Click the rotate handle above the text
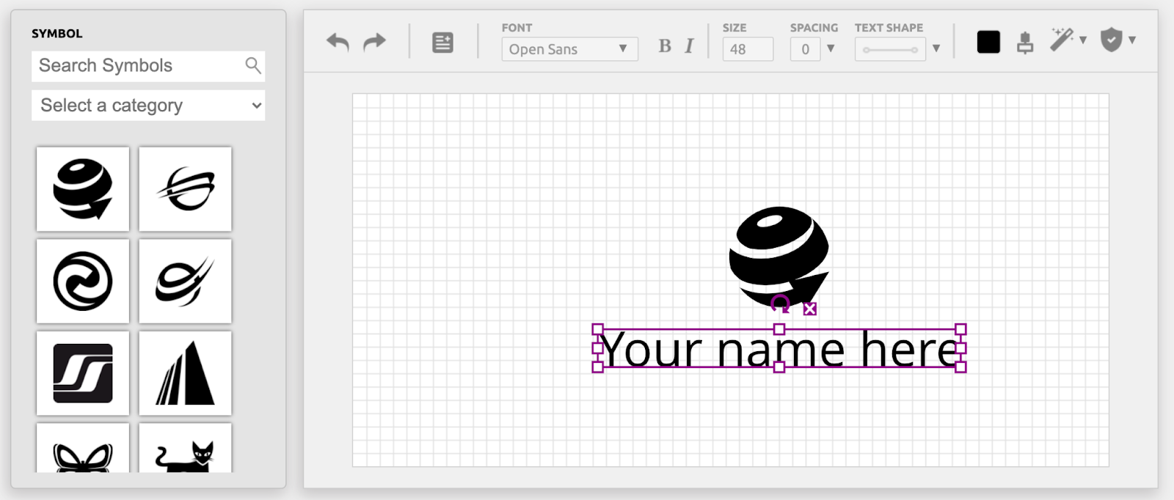Image resolution: width=1174 pixels, height=500 pixels. 780,304
